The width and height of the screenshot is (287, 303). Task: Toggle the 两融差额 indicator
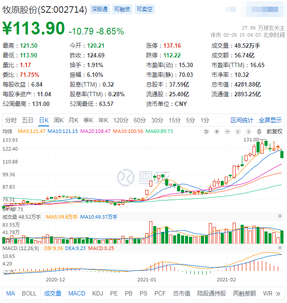point(245,293)
